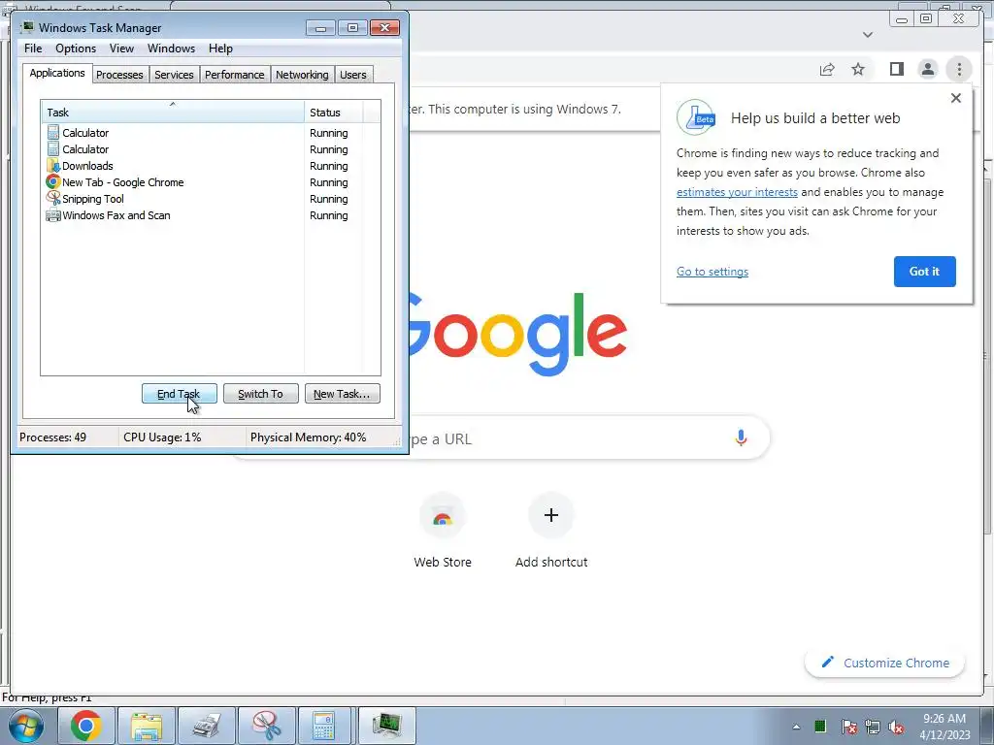This screenshot has width=994, height=745.
Task: Open the Chrome profile avatar icon
Action: coord(927,69)
